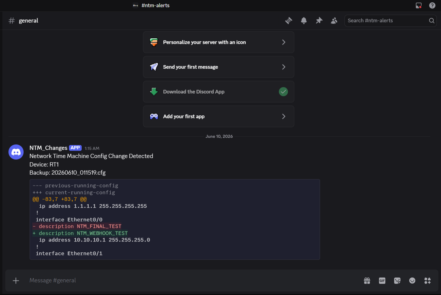Click the plus attachment button

(16, 280)
